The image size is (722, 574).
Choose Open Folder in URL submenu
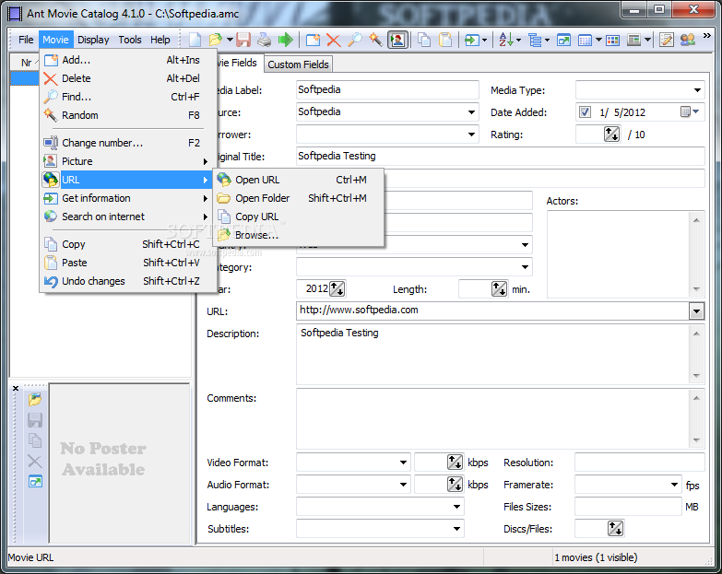click(299, 198)
